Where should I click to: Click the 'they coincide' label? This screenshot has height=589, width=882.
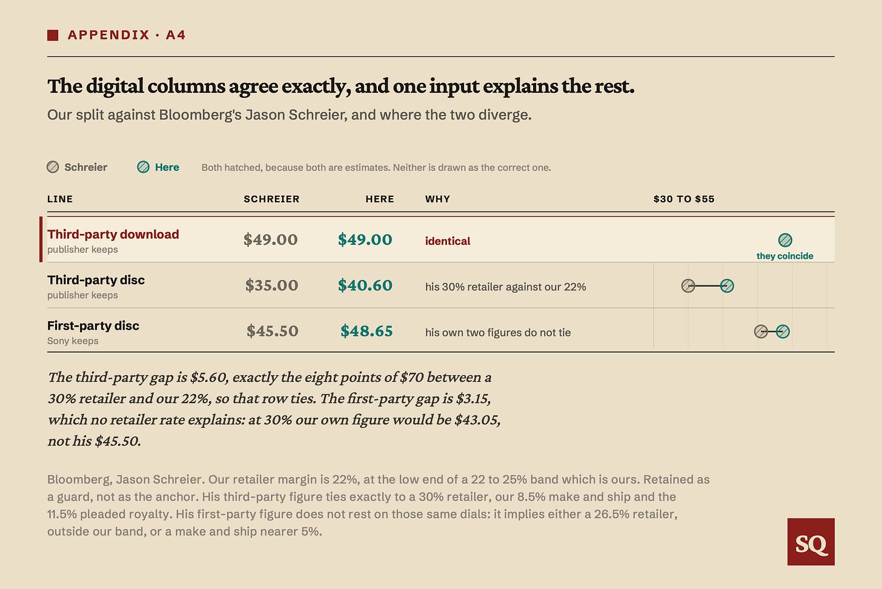click(x=785, y=256)
